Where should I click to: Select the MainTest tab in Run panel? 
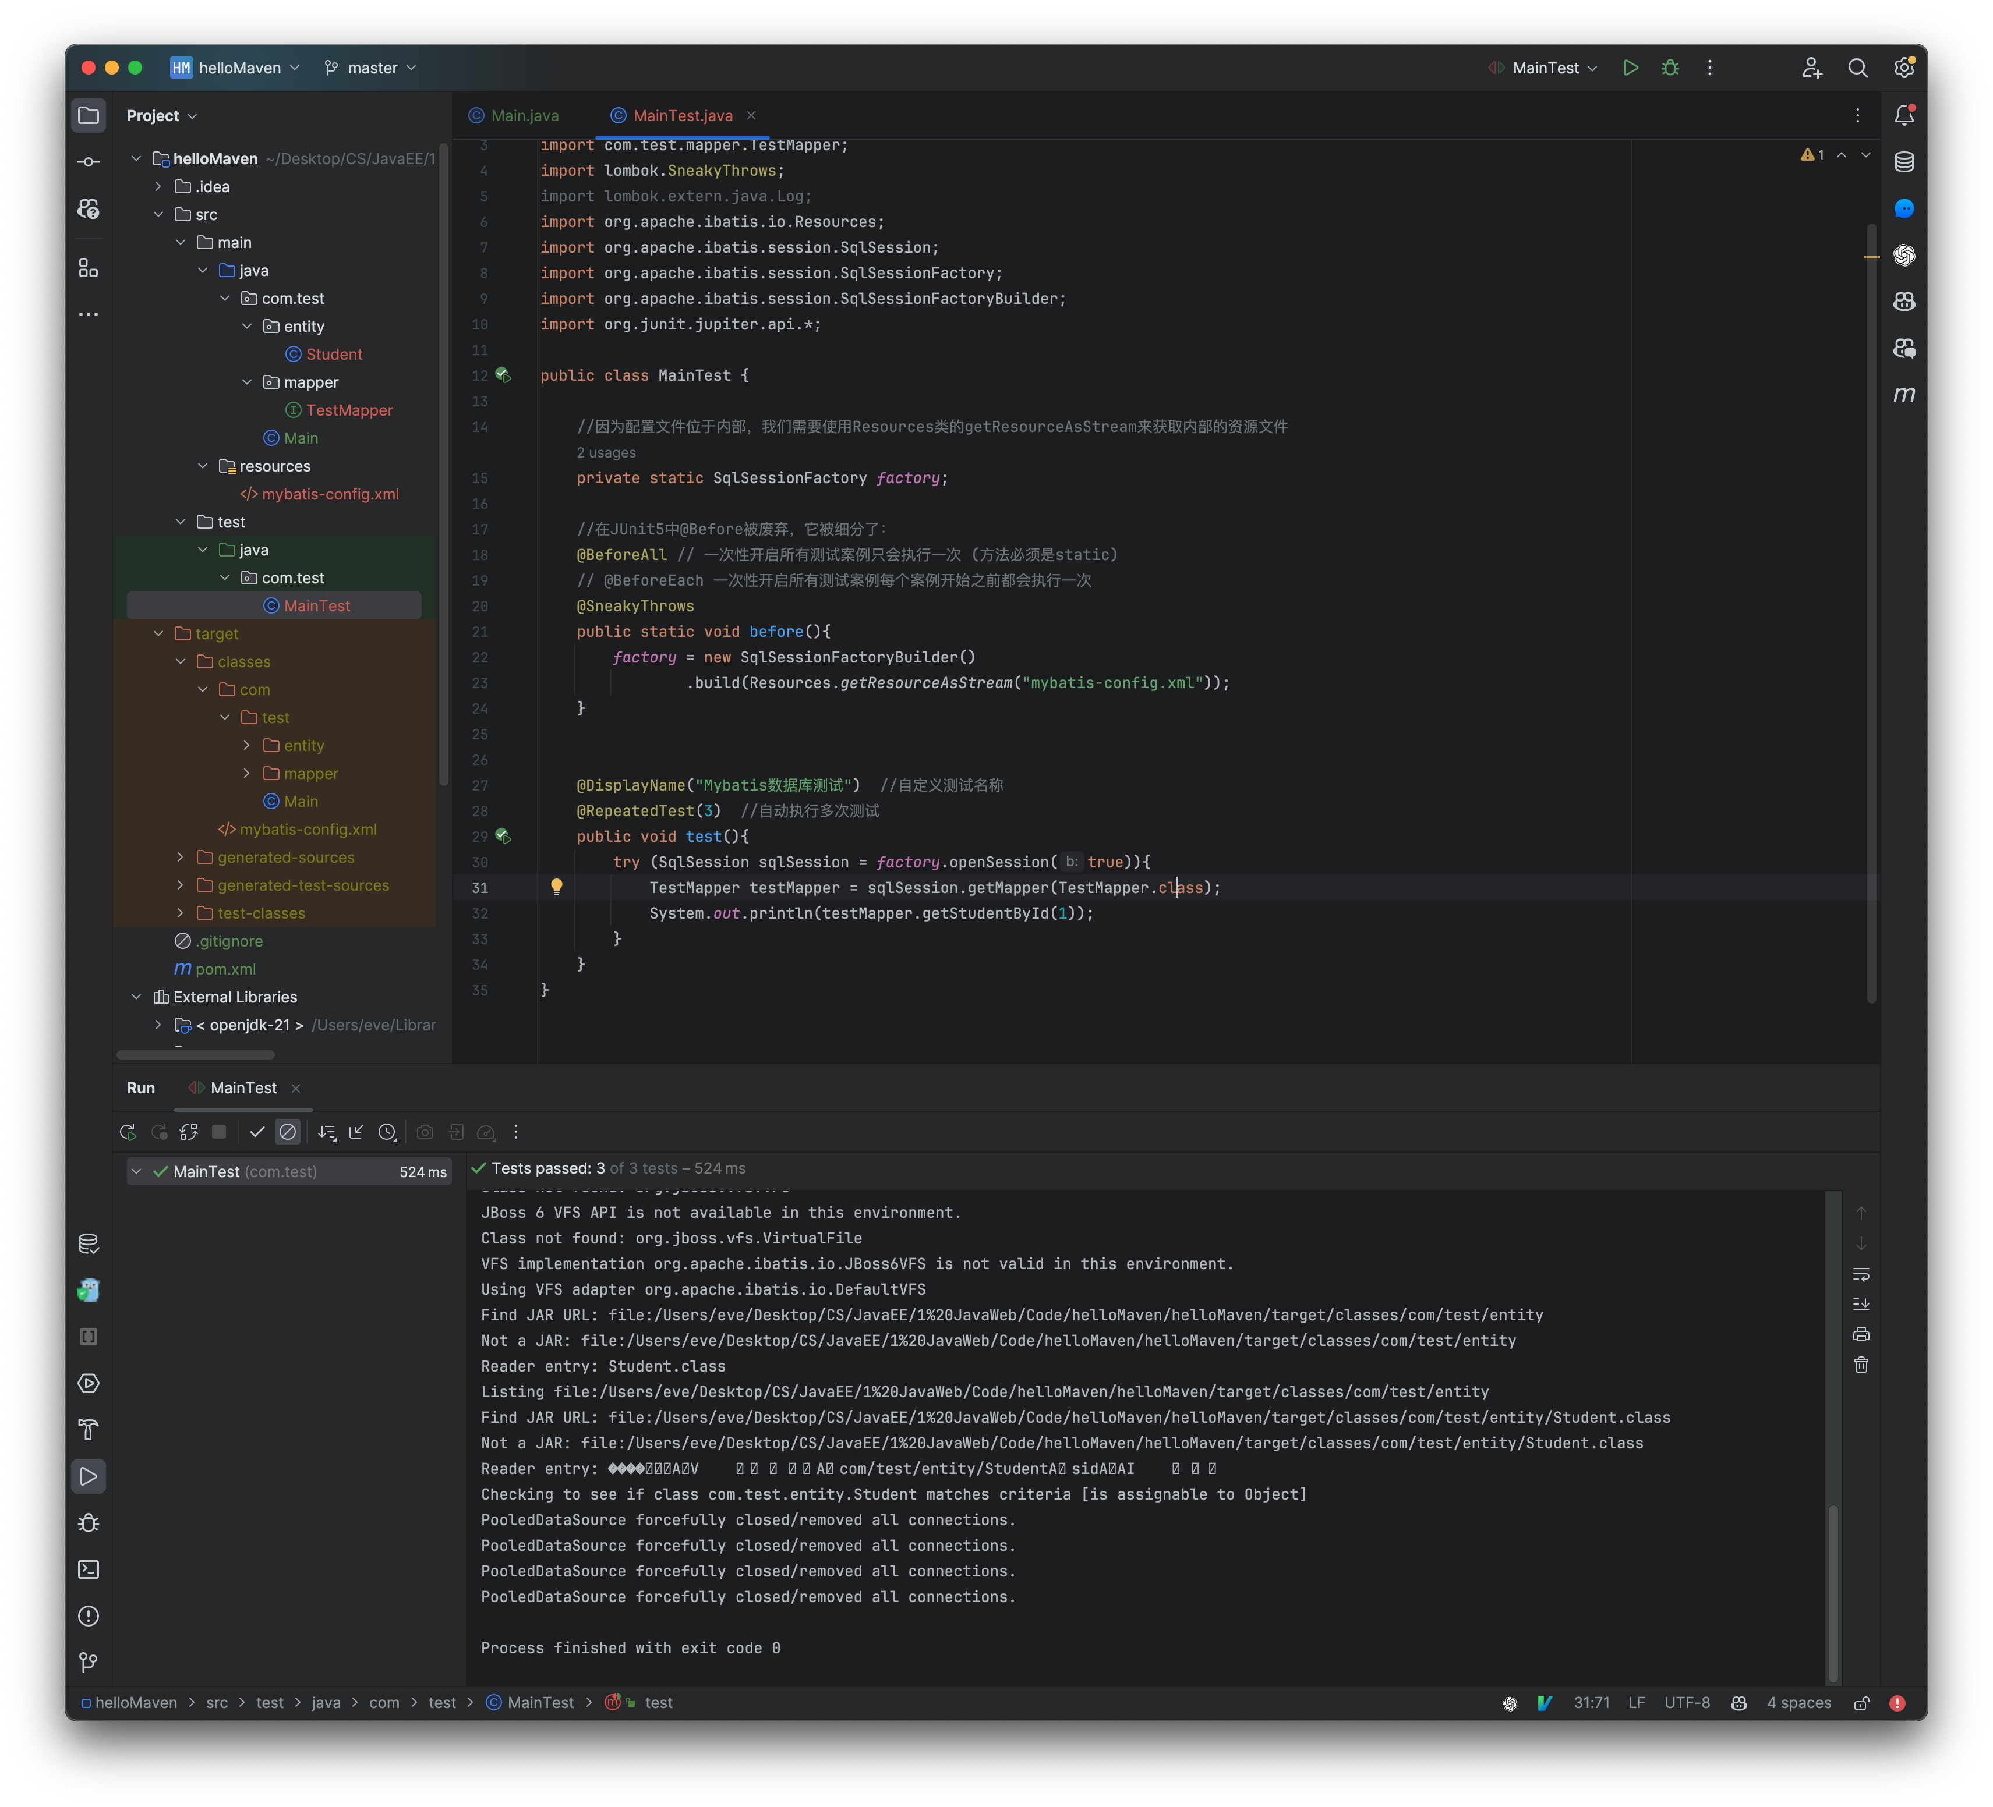[242, 1088]
